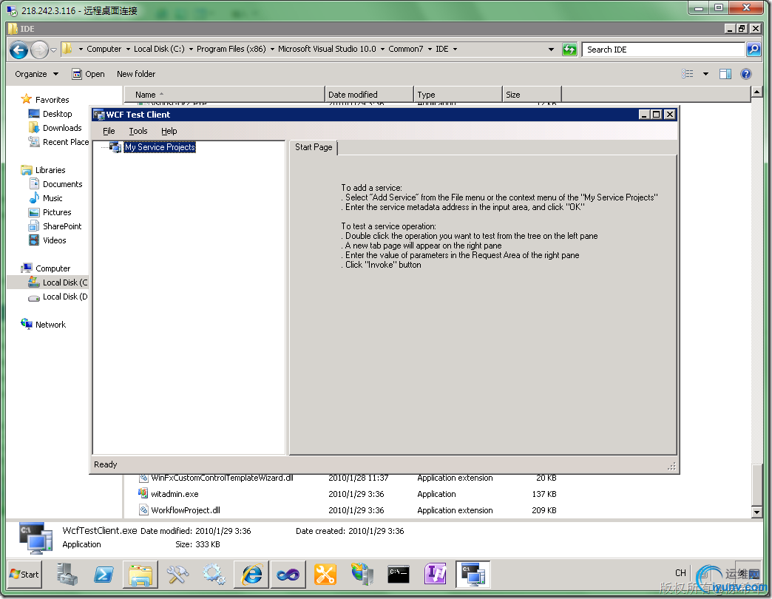Image resolution: width=772 pixels, height=599 pixels.
Task: Open command prompt taskbar icon
Action: click(399, 574)
